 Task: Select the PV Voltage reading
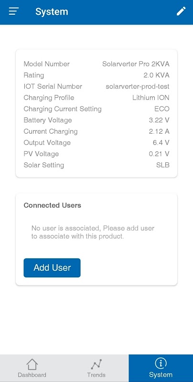[159, 154]
